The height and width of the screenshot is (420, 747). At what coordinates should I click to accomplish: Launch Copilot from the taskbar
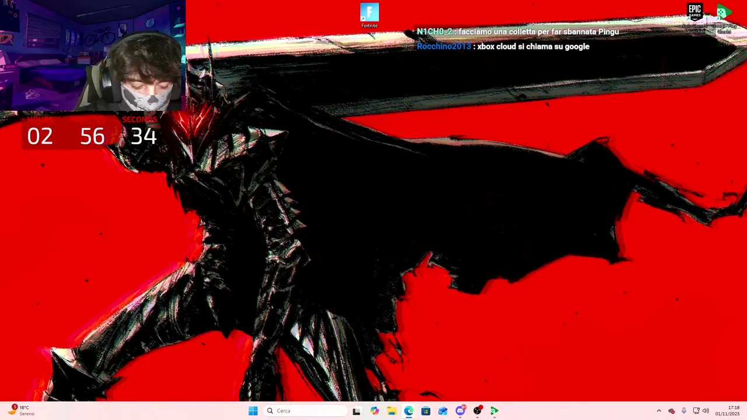click(374, 411)
